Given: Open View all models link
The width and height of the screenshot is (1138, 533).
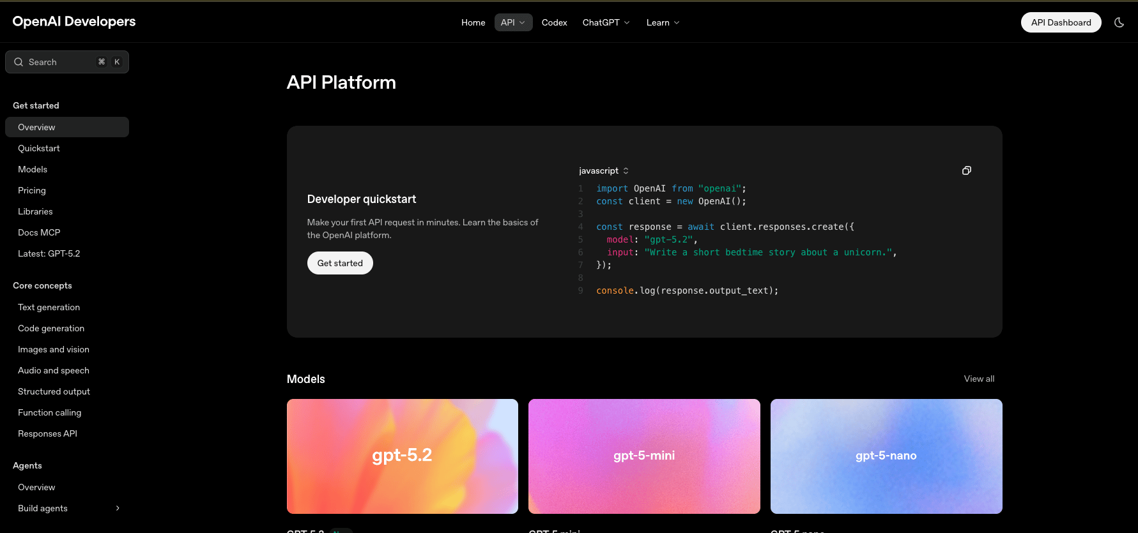Looking at the screenshot, I should [979, 379].
